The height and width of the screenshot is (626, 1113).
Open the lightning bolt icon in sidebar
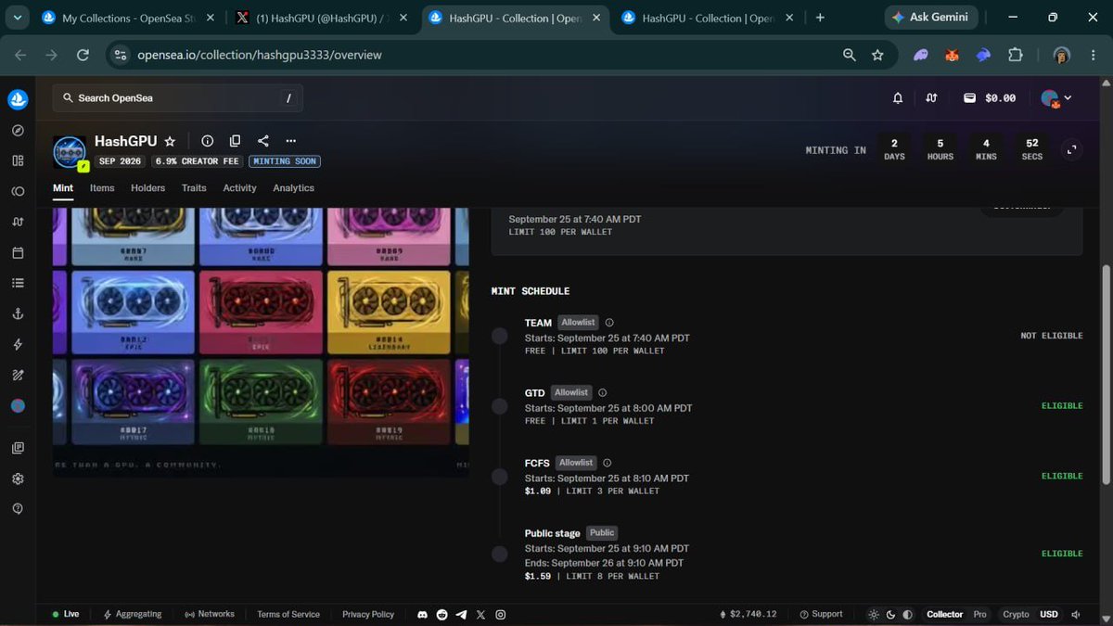click(18, 345)
